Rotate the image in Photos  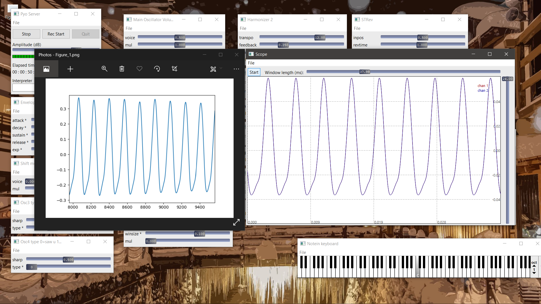(x=157, y=69)
